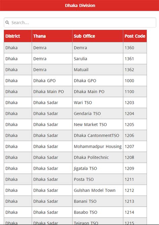The width and height of the screenshot is (159, 225).
Task: Select the Sarulia sub office cell
Action: coord(98,59)
